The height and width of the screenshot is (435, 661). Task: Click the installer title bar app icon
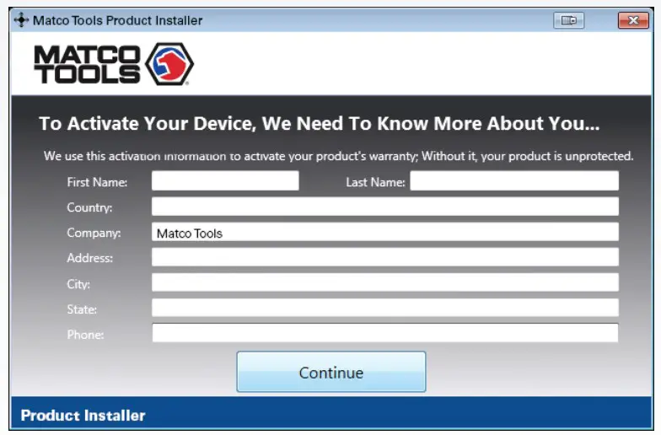pyautogui.click(x=21, y=20)
